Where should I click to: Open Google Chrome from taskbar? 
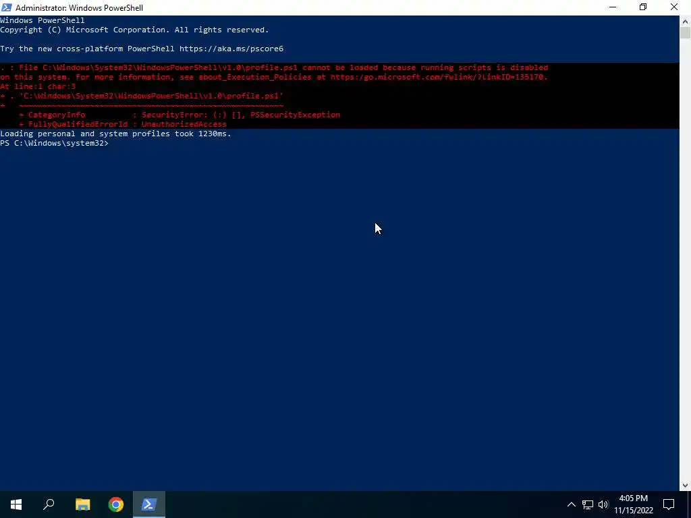pos(116,505)
